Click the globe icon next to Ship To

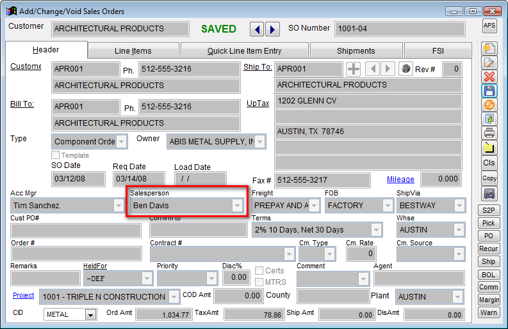[x=405, y=69]
